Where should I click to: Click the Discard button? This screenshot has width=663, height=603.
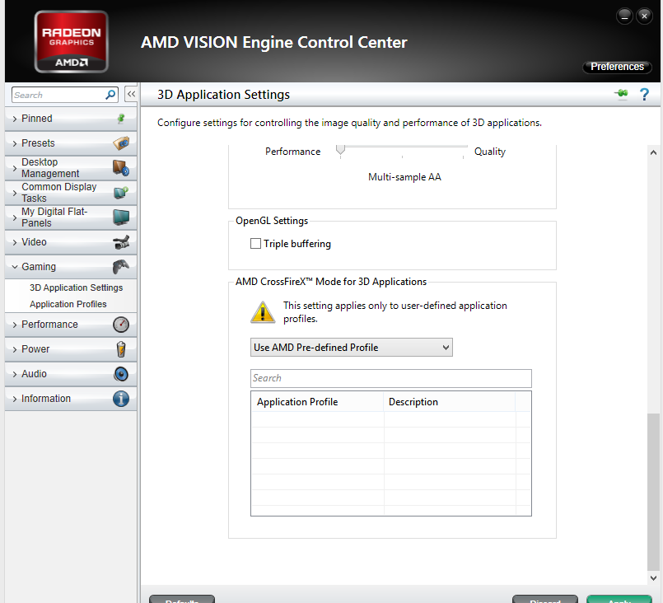[x=545, y=599]
